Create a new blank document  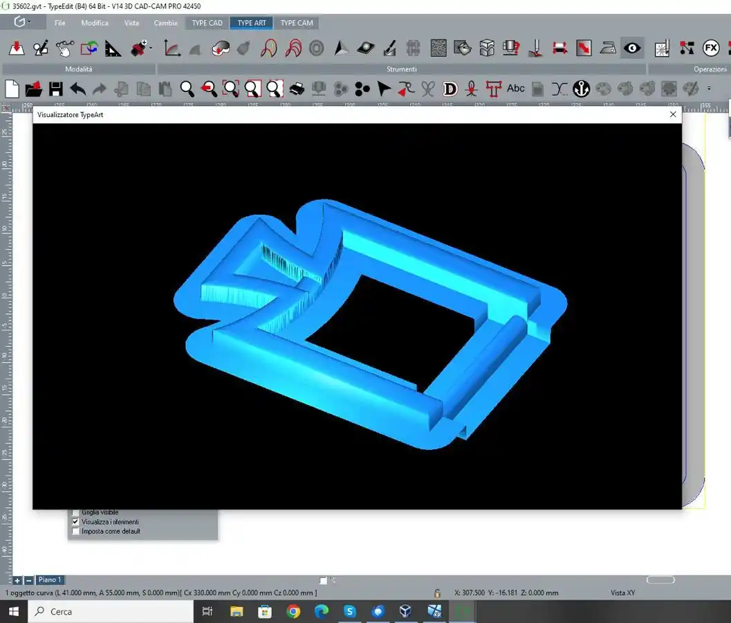point(12,89)
